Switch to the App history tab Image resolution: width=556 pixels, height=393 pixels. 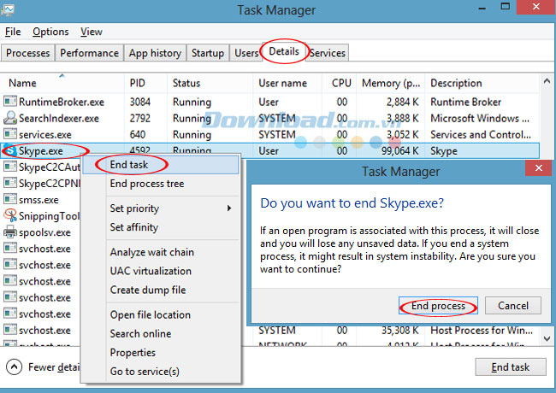point(155,53)
